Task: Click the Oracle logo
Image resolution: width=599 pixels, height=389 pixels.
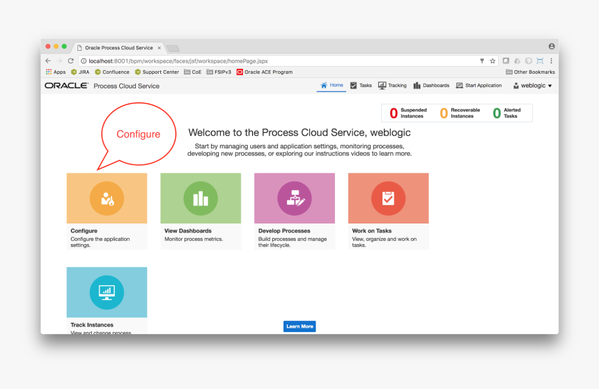Action: click(x=66, y=86)
